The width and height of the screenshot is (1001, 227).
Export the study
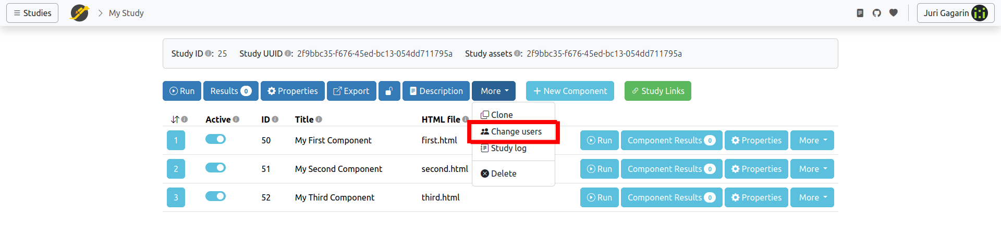351,91
